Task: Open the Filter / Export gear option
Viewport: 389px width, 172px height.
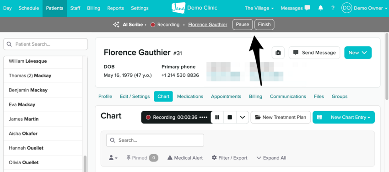Action: [229, 158]
